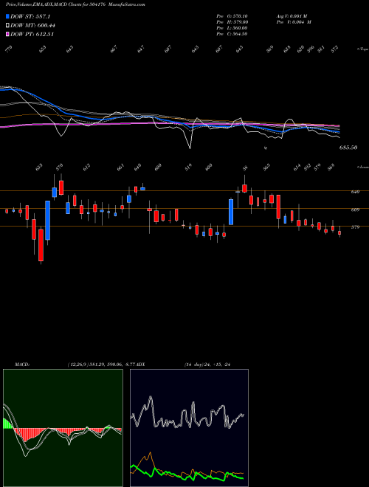The image size is (369, 487).
Task: Click the '614' lows label
Action: pos(297,167)
